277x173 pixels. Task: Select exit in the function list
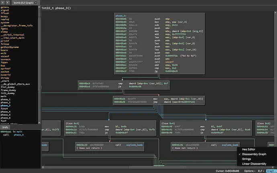pos(3,53)
